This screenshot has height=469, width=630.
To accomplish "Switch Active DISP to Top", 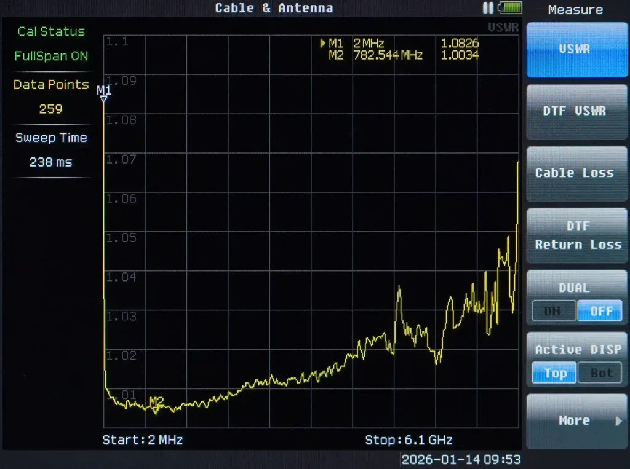I will [x=554, y=373].
